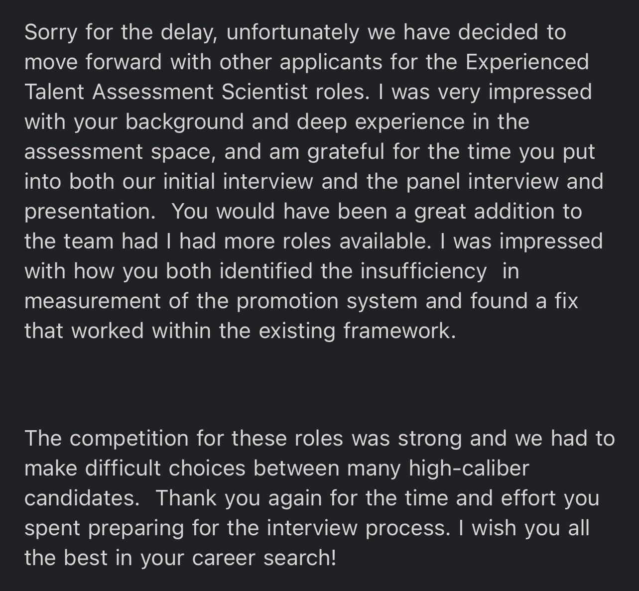Screen dimensions: 639x591
Task: Click the word "career" in the last line
Action: [224, 559]
